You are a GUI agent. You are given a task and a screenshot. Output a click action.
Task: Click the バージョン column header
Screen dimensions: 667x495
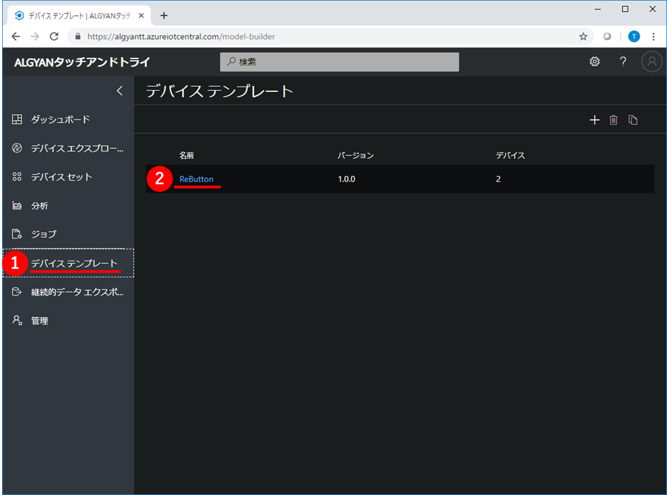click(x=356, y=155)
